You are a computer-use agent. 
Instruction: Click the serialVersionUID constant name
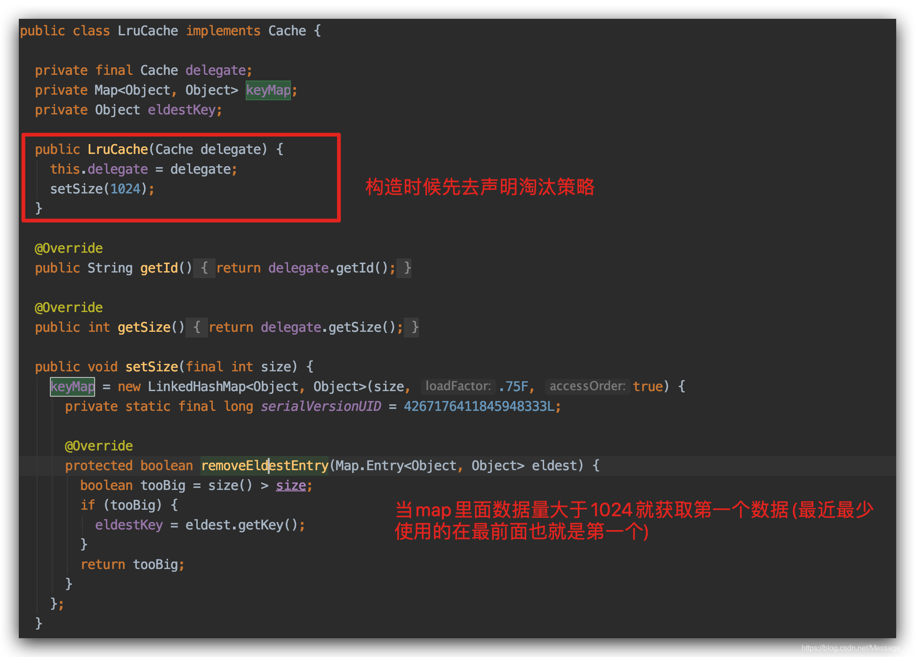click(321, 407)
